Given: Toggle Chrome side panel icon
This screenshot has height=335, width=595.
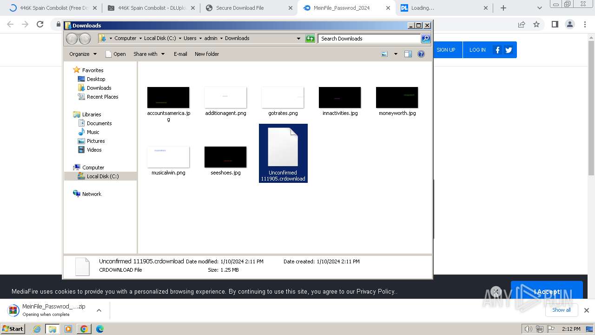Looking at the screenshot, I should click(x=555, y=25).
